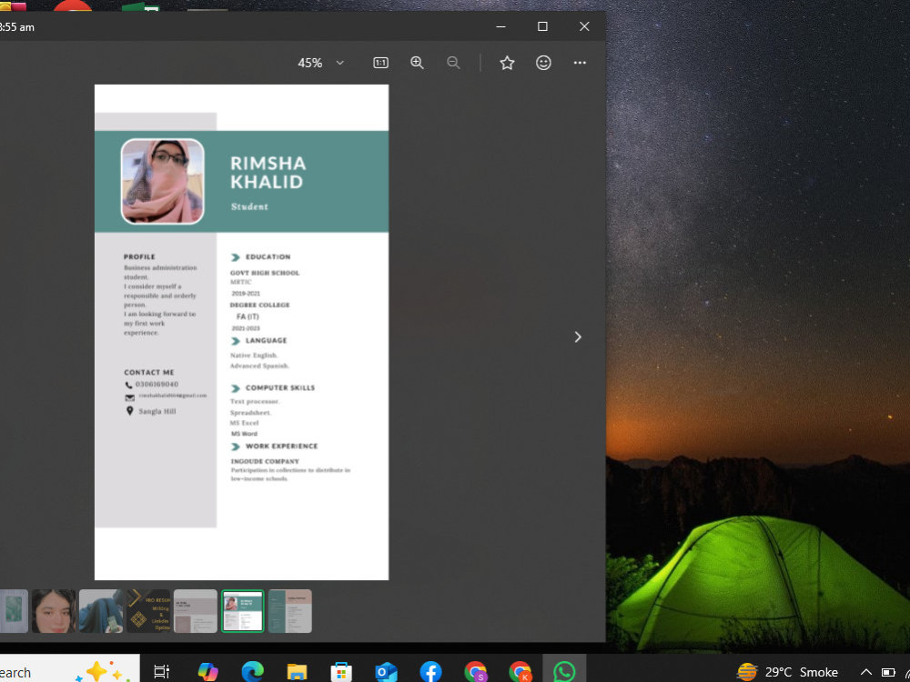The height and width of the screenshot is (682, 910).
Task: Open the three-dot more options menu
Action: coord(580,63)
